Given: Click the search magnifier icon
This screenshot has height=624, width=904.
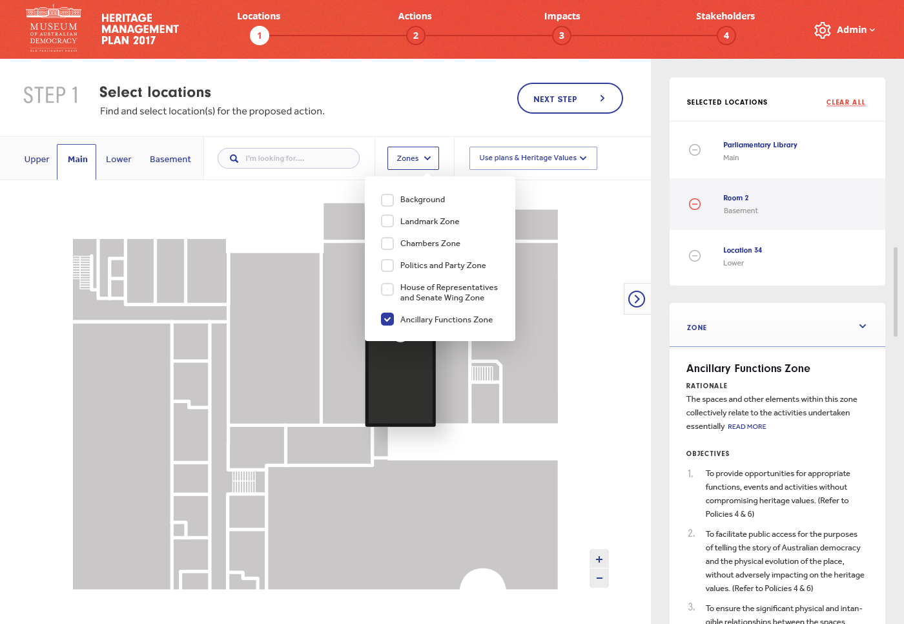Looking at the screenshot, I should pos(234,158).
